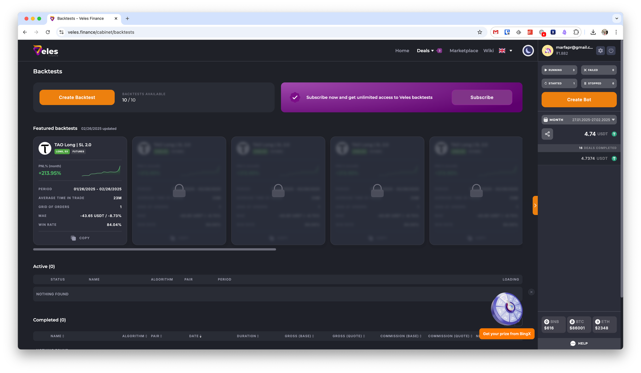The image size is (641, 373).
Task: Click the Create Backtest button
Action: tap(77, 97)
